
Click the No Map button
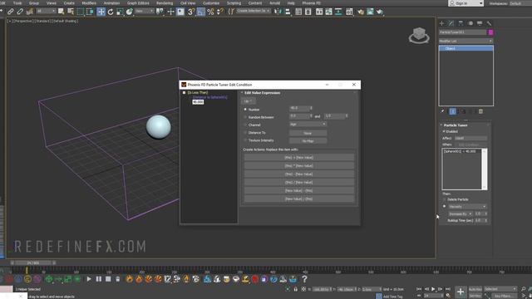tap(308, 140)
